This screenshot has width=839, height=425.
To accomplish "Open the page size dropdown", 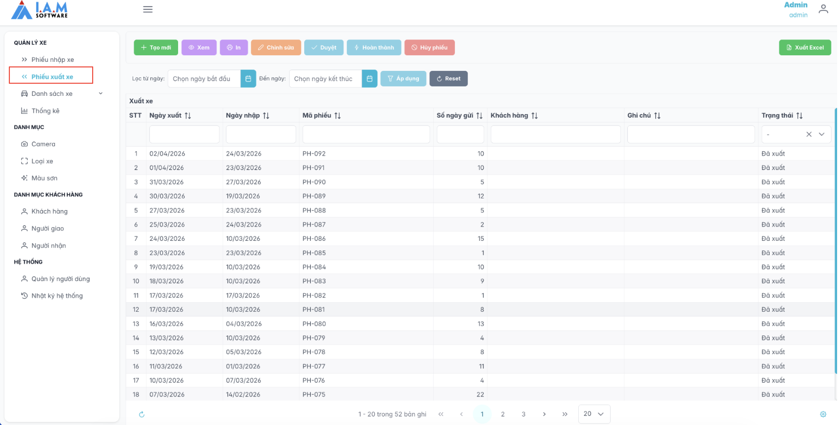I will tap(594, 414).
